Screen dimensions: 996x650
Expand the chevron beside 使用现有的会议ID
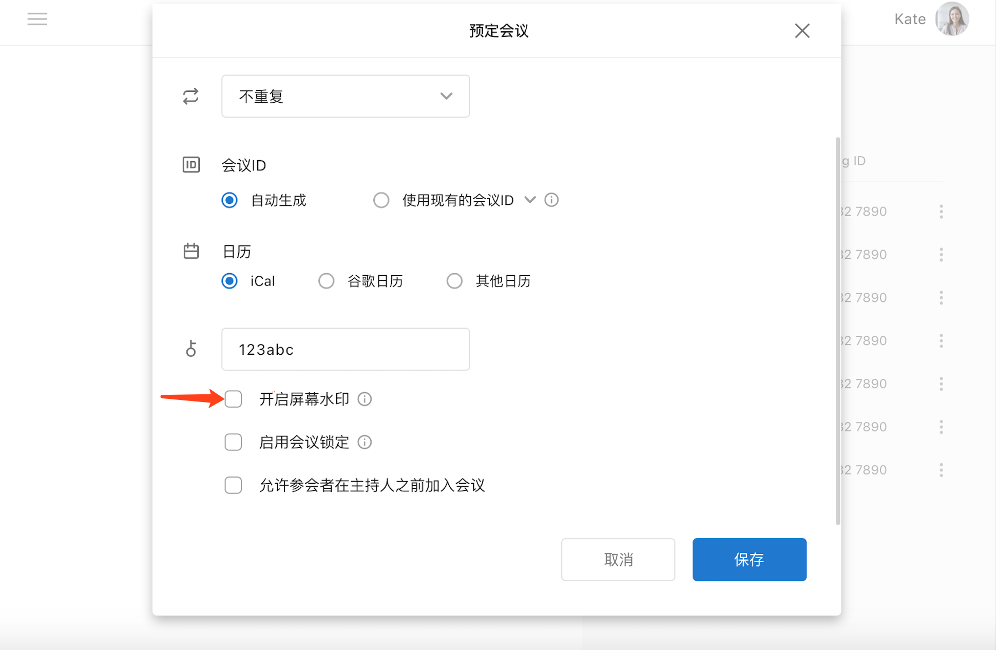point(530,200)
